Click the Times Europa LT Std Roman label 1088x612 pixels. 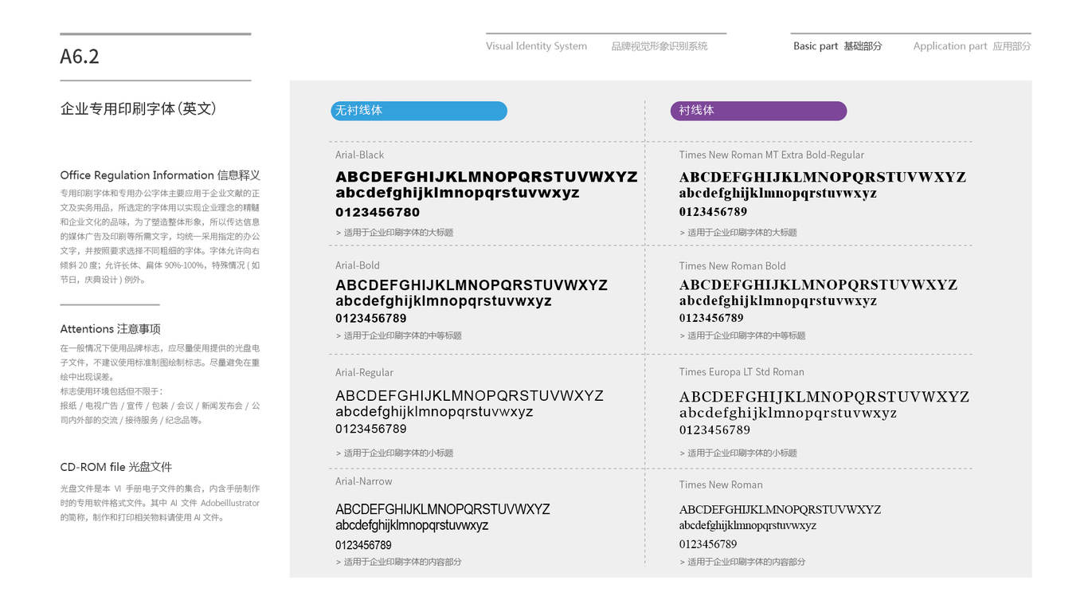point(742,372)
